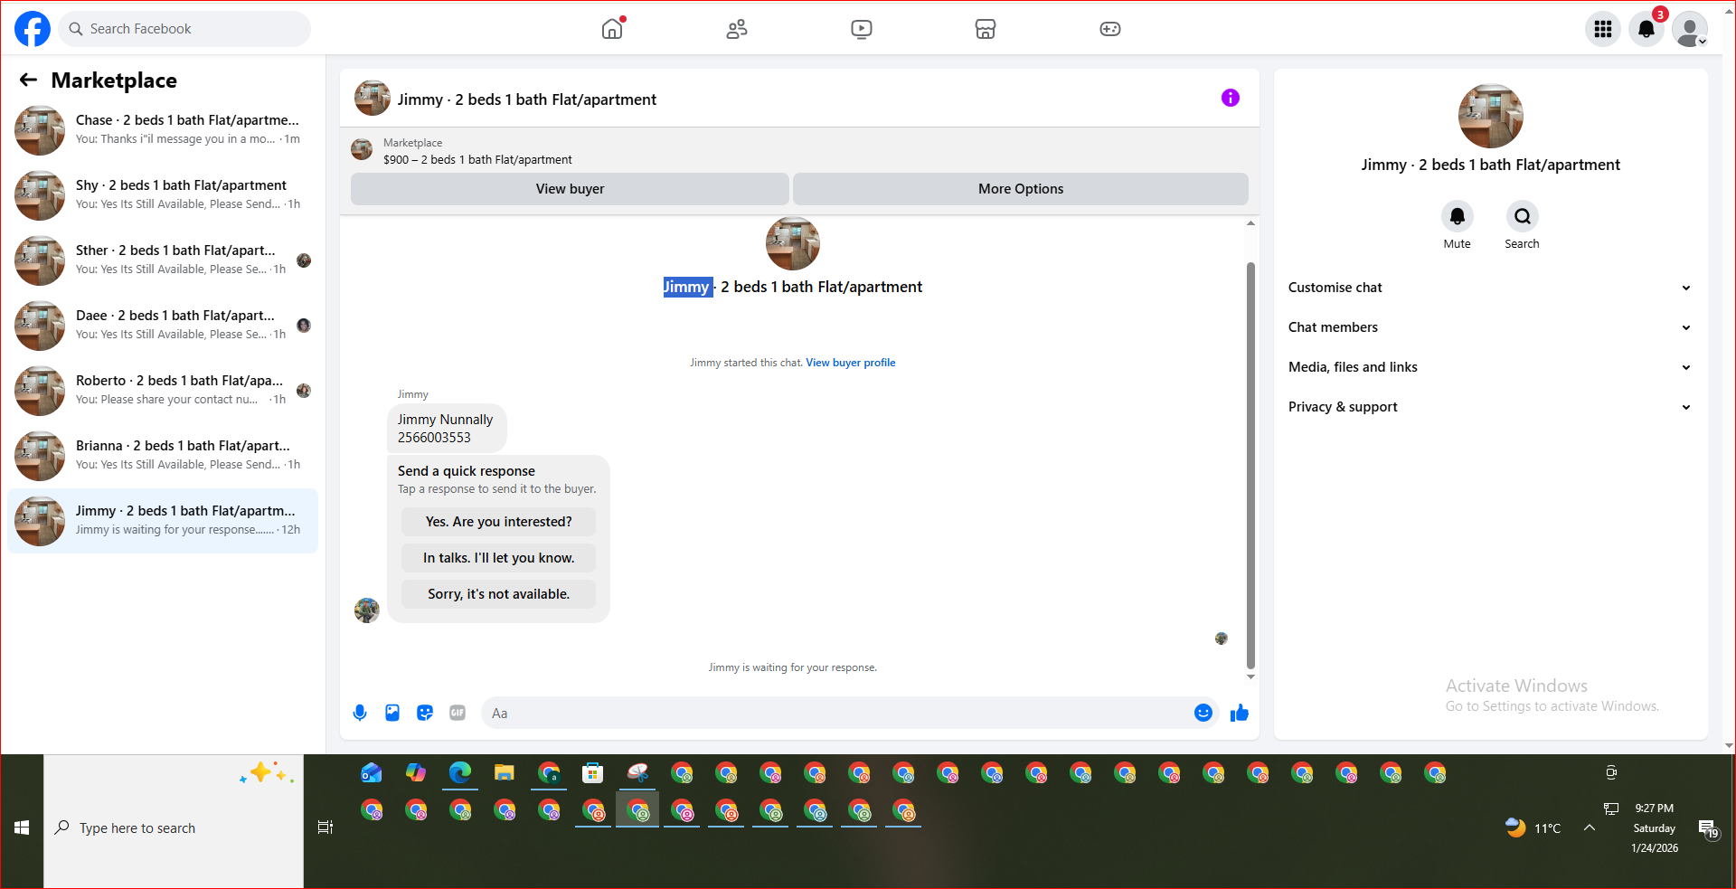
Task: Click the '$900 – 2 beds 1 bath' listing text
Action: (x=477, y=160)
